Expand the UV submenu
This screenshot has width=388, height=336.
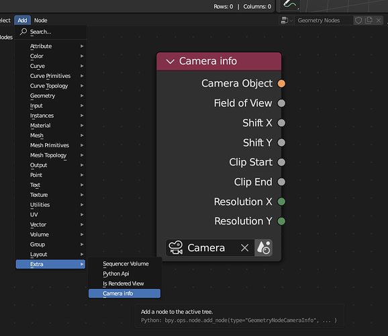50,215
